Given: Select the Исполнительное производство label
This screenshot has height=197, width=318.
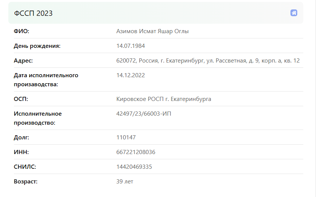Looking at the screenshot, I should tap(38, 118).
